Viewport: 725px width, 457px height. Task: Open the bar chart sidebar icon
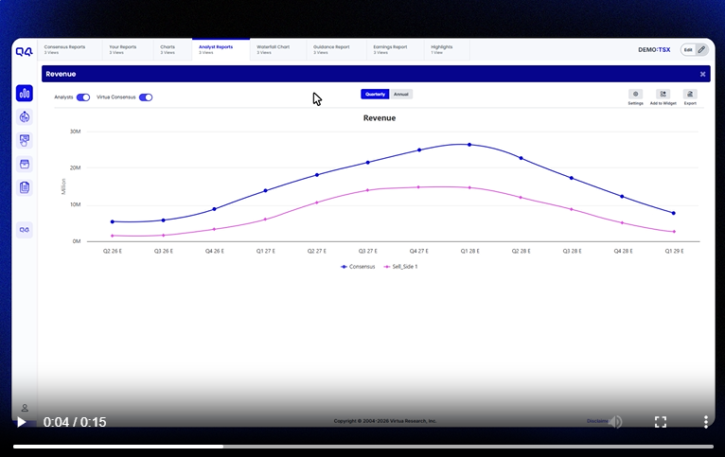point(25,94)
